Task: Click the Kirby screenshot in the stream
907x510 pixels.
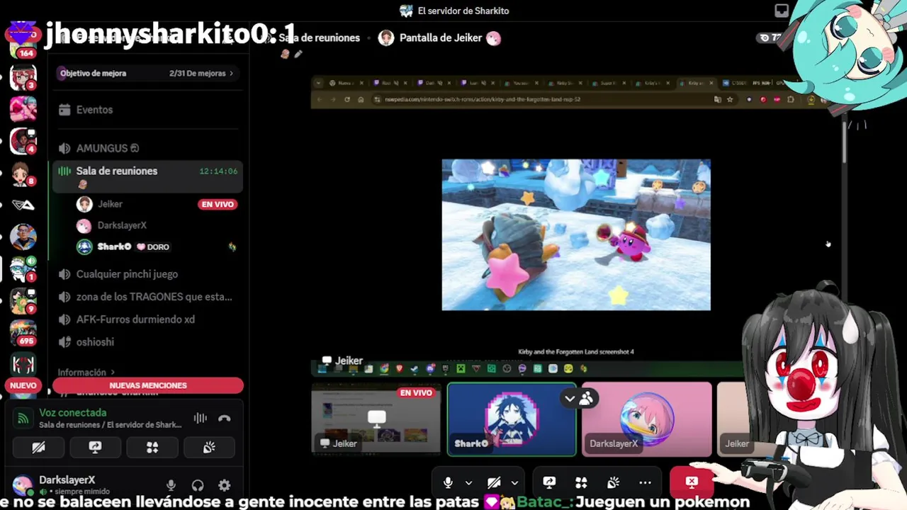Action: [576, 234]
